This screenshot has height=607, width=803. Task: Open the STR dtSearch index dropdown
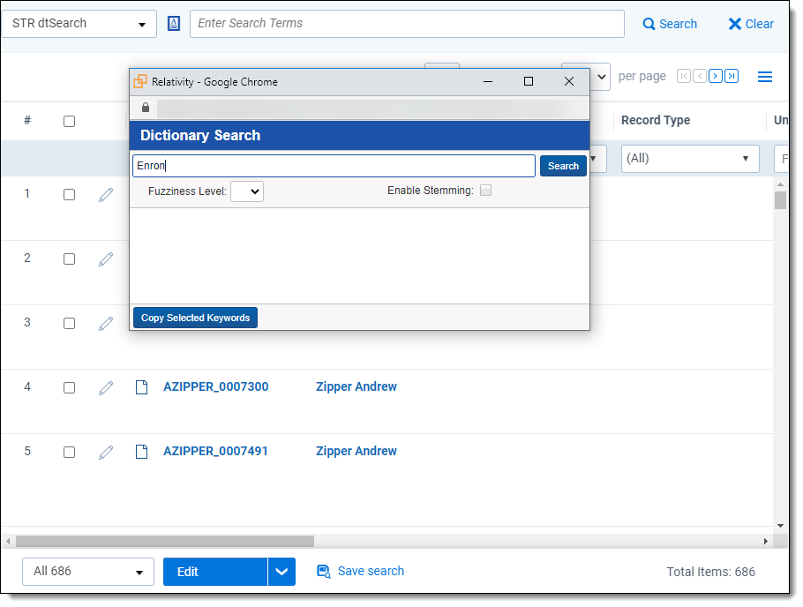click(x=79, y=24)
